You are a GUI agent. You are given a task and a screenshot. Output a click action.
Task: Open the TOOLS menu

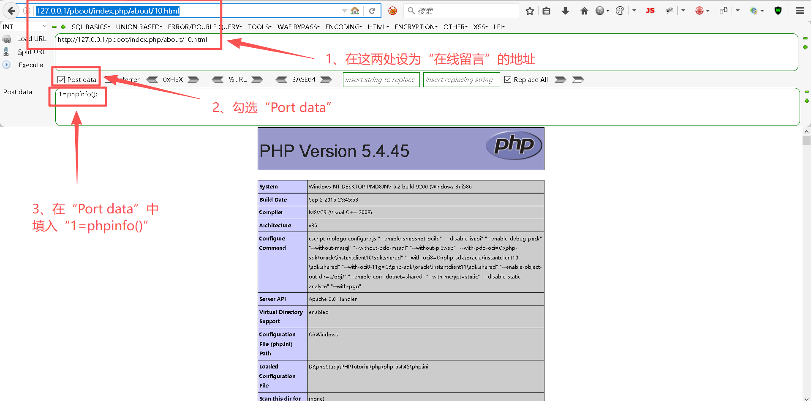click(x=259, y=27)
